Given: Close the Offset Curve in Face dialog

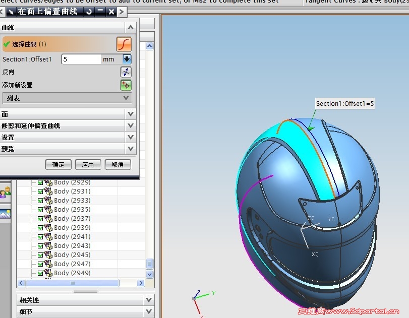Looking at the screenshot, I should pos(111,12).
